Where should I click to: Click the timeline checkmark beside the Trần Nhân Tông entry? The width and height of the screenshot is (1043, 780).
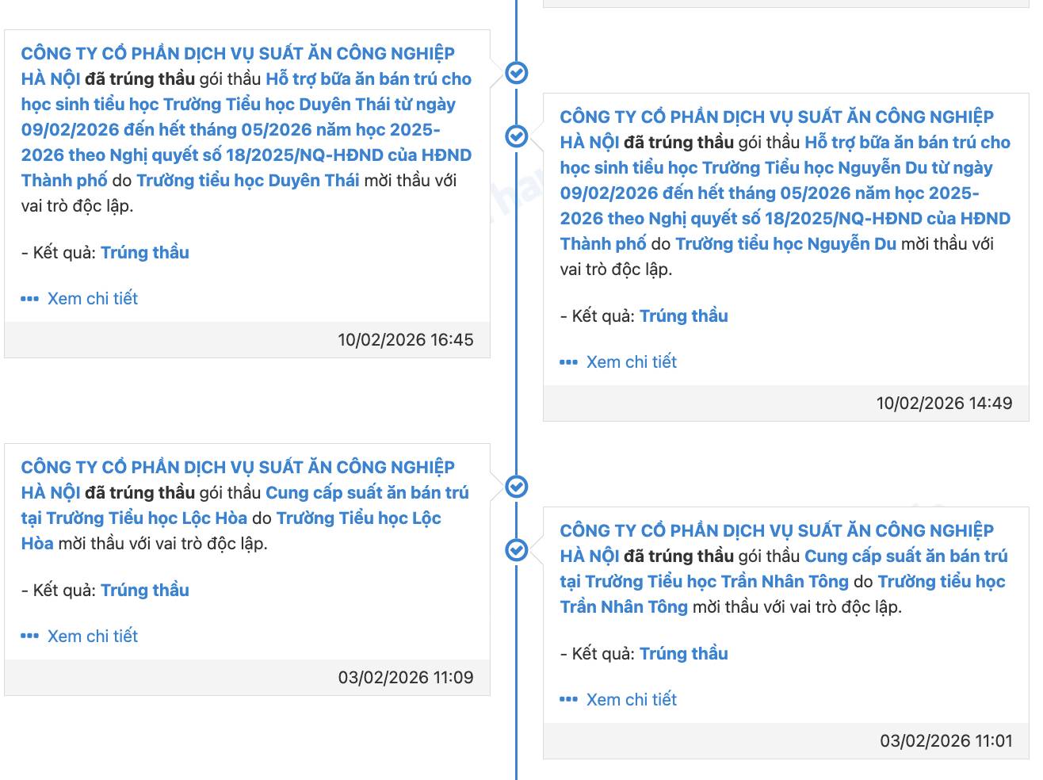pos(517,549)
